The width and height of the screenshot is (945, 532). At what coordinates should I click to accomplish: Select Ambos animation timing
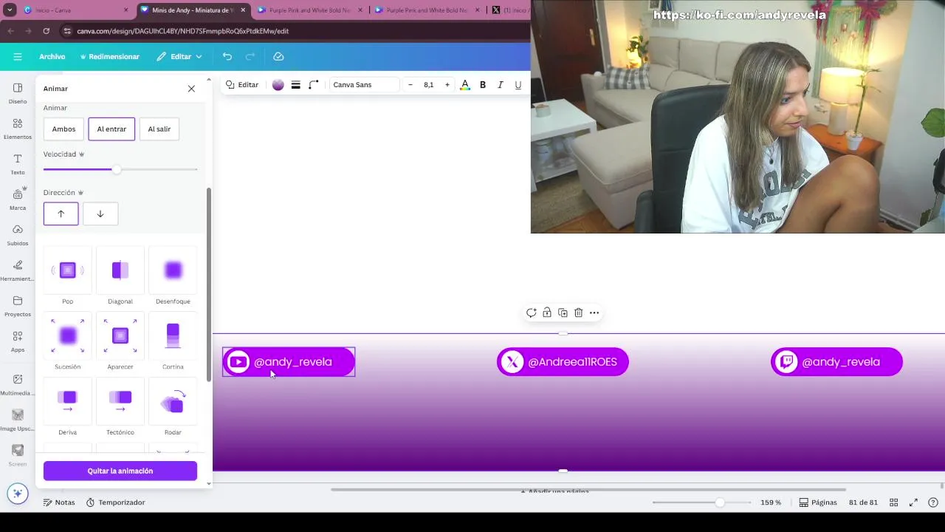pos(63,129)
